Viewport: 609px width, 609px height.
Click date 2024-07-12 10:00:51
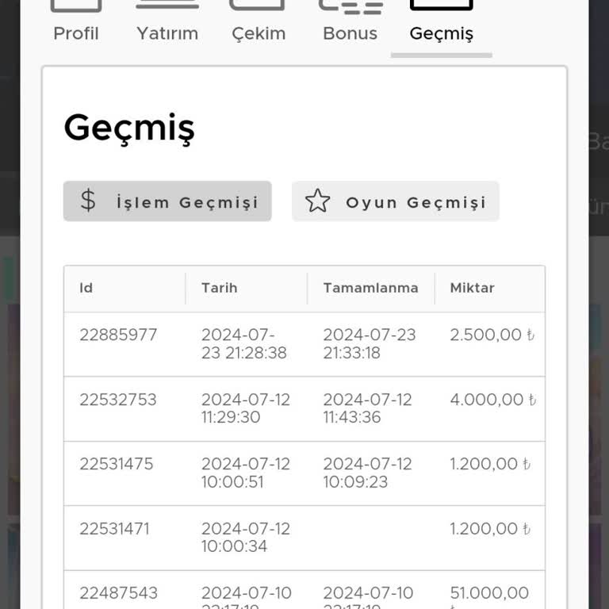(246, 473)
